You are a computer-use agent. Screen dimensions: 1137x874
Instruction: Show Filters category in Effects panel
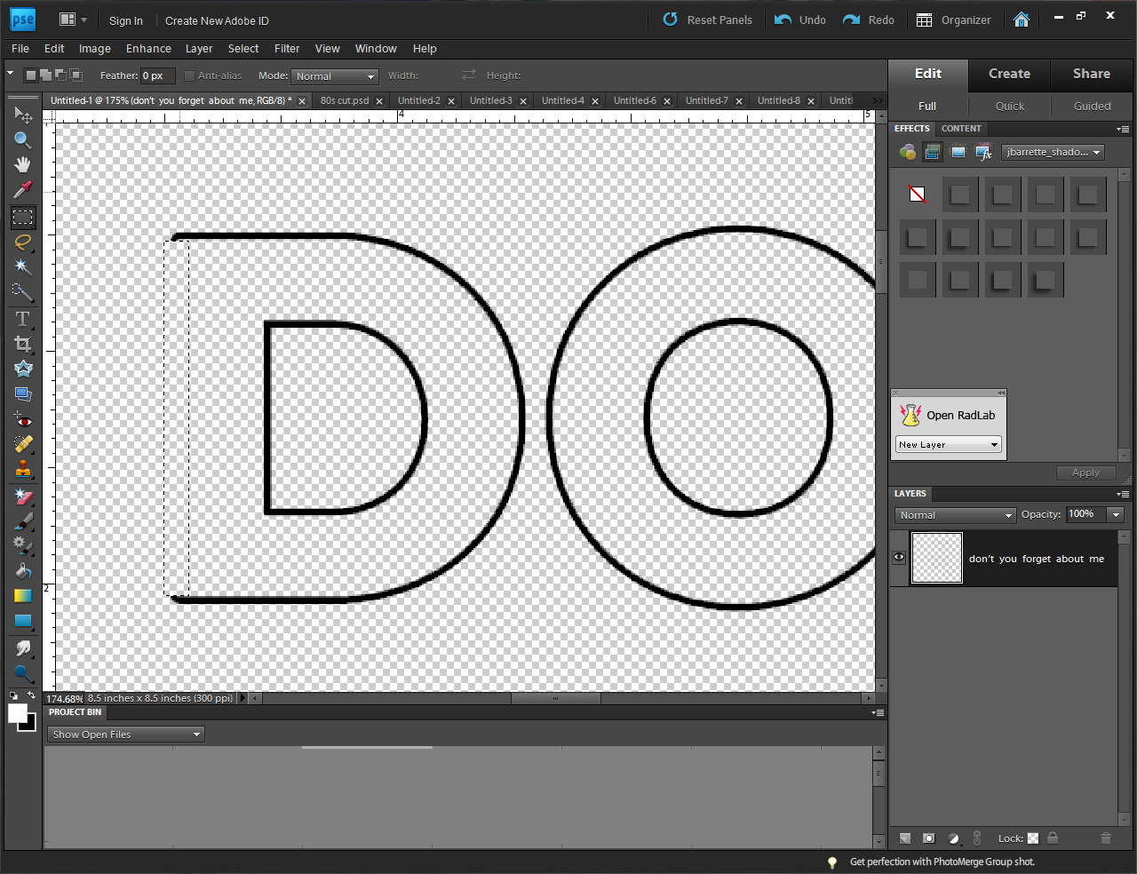908,153
